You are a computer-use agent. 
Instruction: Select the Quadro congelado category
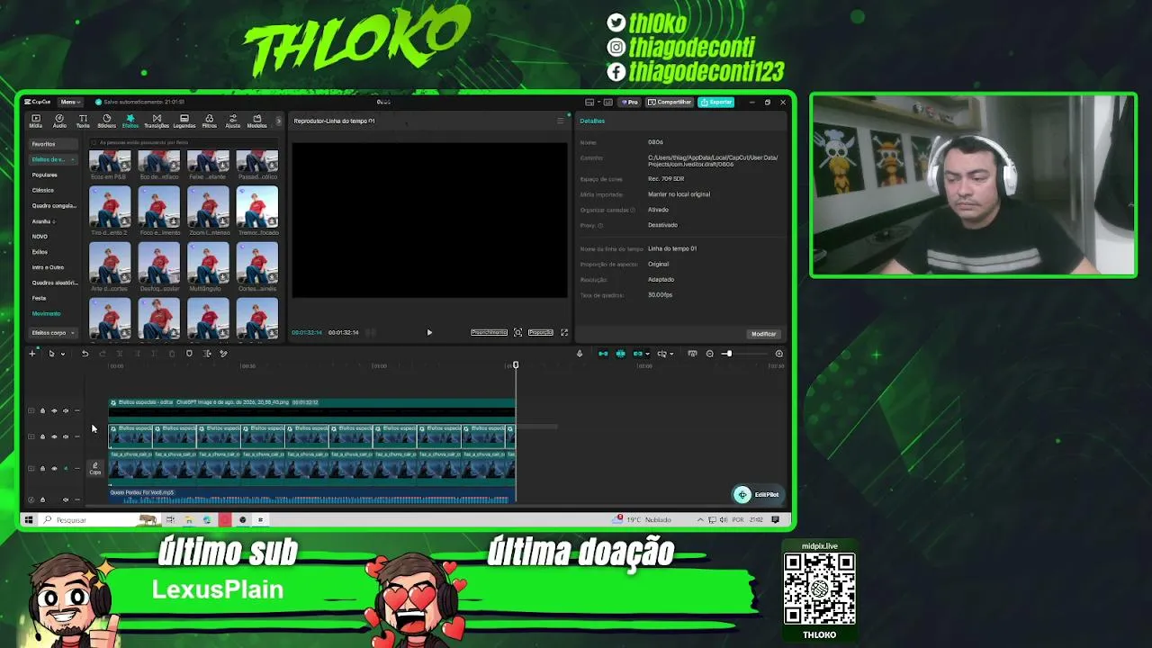pyautogui.click(x=54, y=205)
